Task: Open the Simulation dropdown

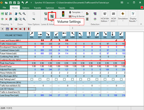Action: (x=123, y=17)
